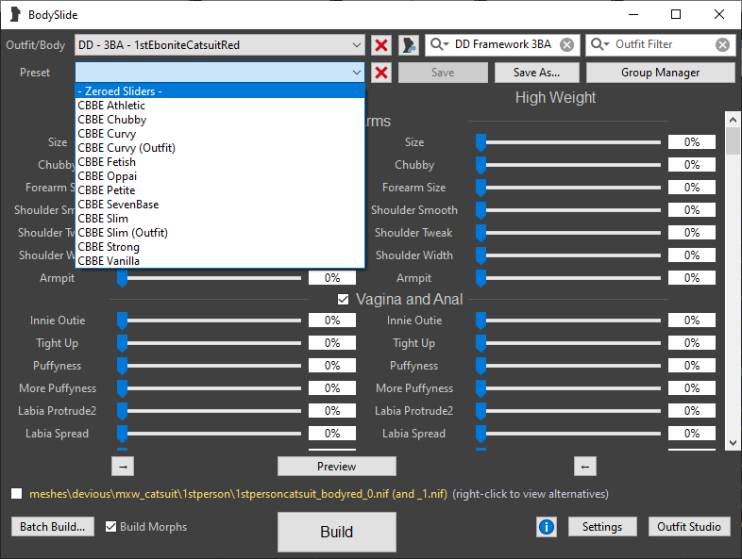Image resolution: width=742 pixels, height=559 pixels.
Task: Clear the DD Framework 3BA filter
Action: tap(566, 45)
